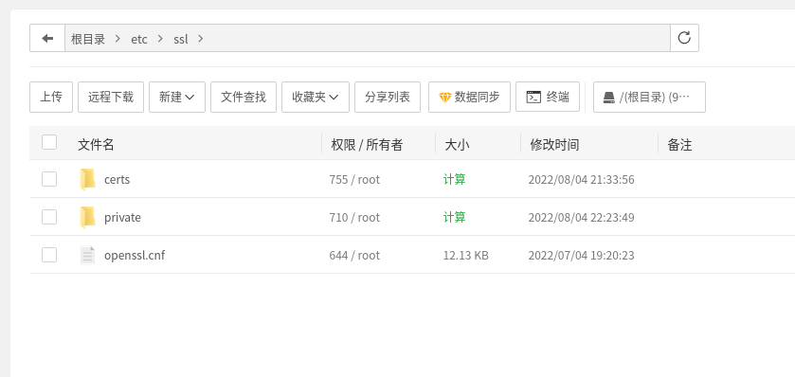This screenshot has width=795, height=377.
Task: Click the terminal icon on 终端
Action: [533, 97]
